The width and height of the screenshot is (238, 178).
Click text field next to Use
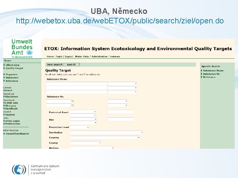coord(120,119)
